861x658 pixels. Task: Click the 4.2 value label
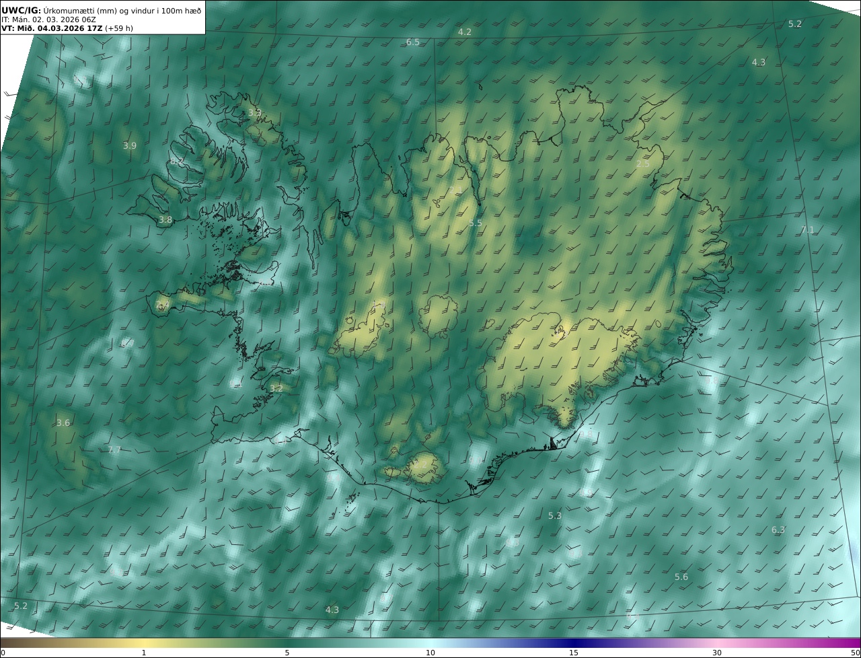point(465,32)
